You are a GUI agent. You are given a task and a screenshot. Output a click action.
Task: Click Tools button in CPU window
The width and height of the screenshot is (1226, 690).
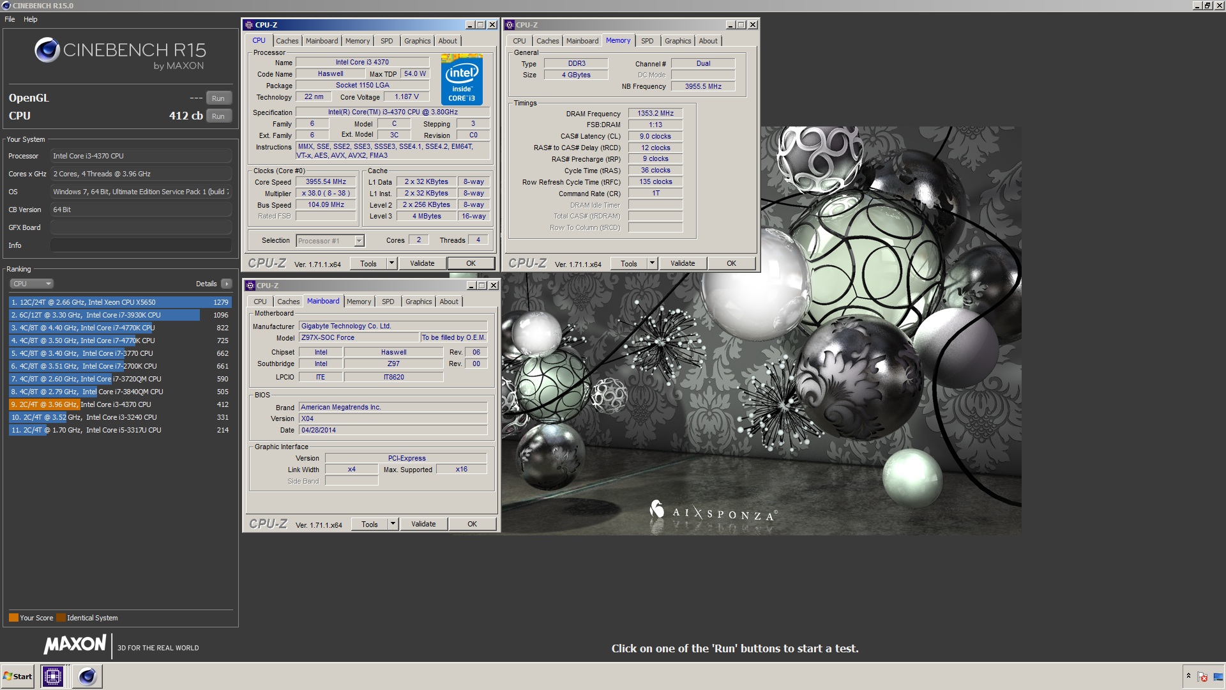coord(368,263)
